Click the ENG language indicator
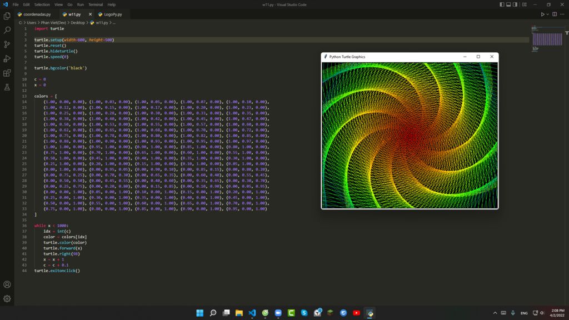The image size is (569, 320). tap(524, 313)
